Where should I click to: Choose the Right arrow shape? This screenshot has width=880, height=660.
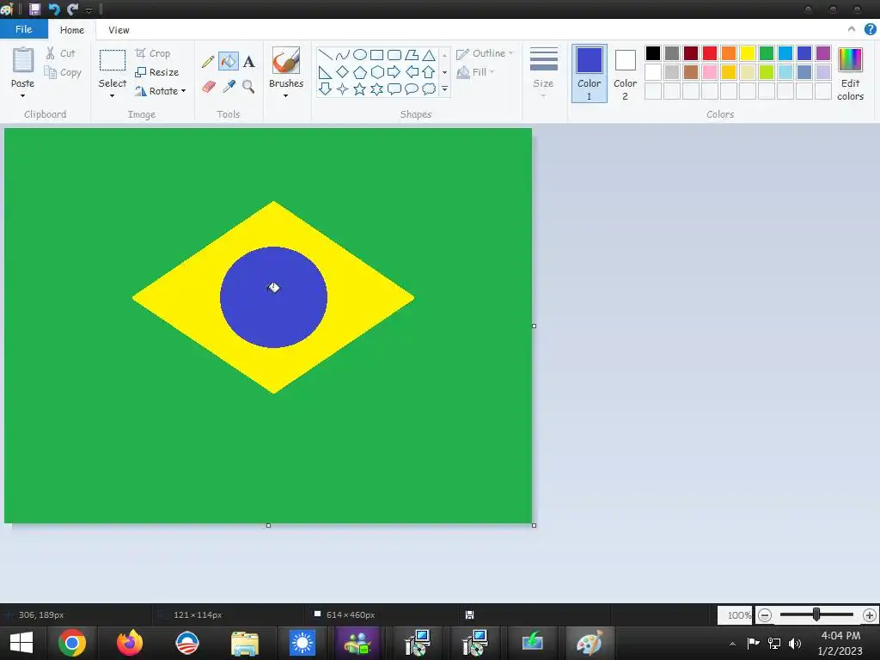394,72
